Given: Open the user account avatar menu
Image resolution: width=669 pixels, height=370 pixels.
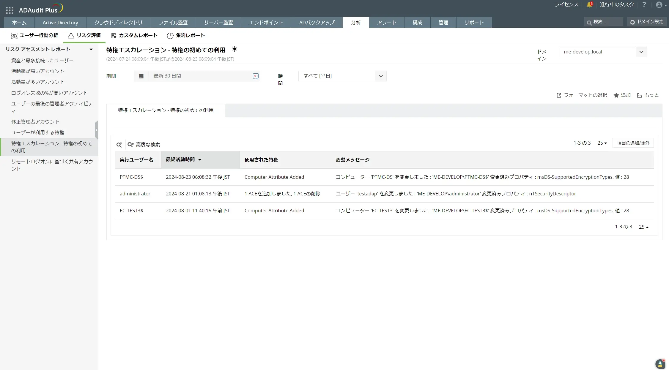Looking at the screenshot, I should coord(661,5).
